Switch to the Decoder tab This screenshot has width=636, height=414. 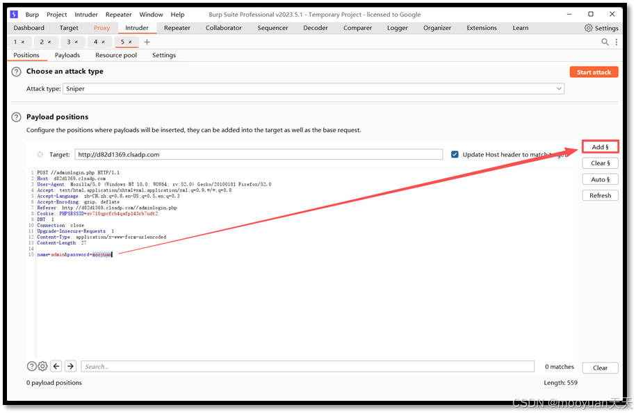316,28
